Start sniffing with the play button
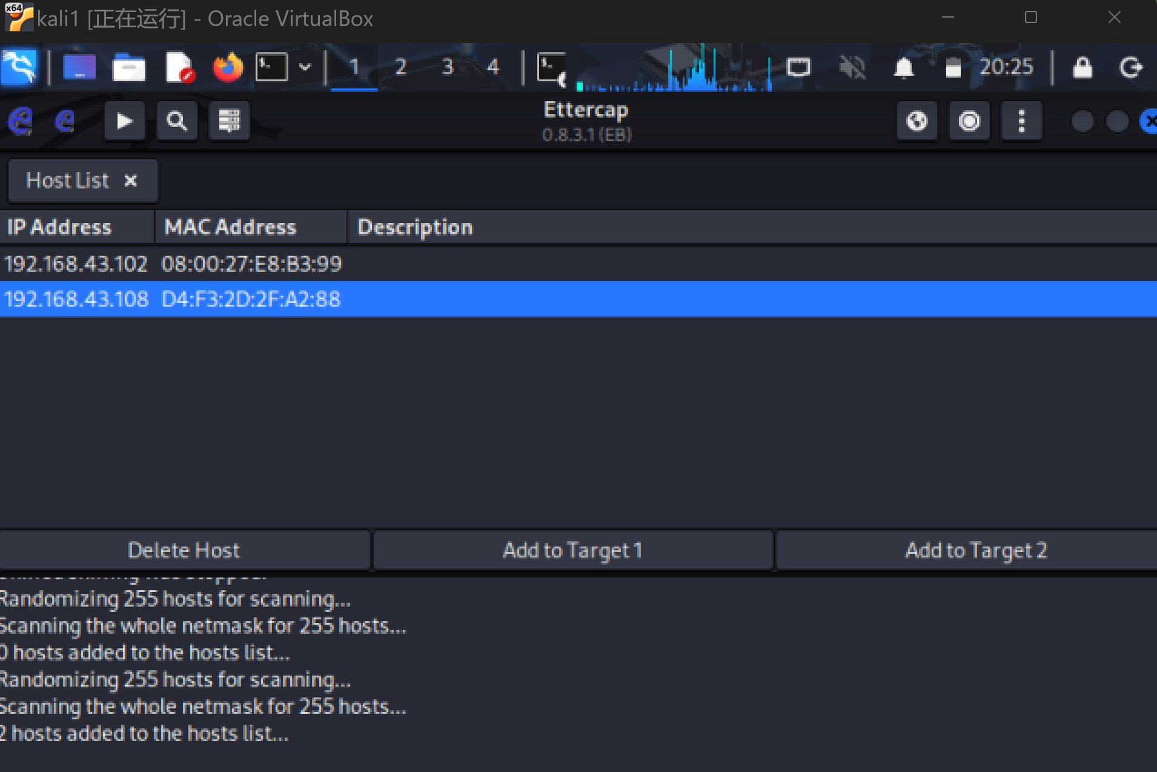Screen dimensions: 1157x772 click(x=125, y=121)
